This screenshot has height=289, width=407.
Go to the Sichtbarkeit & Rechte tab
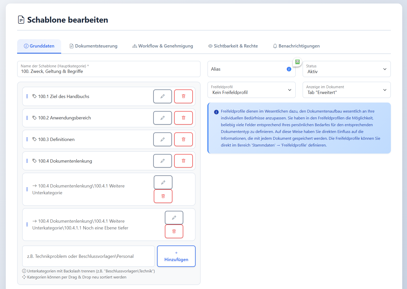pos(233,46)
